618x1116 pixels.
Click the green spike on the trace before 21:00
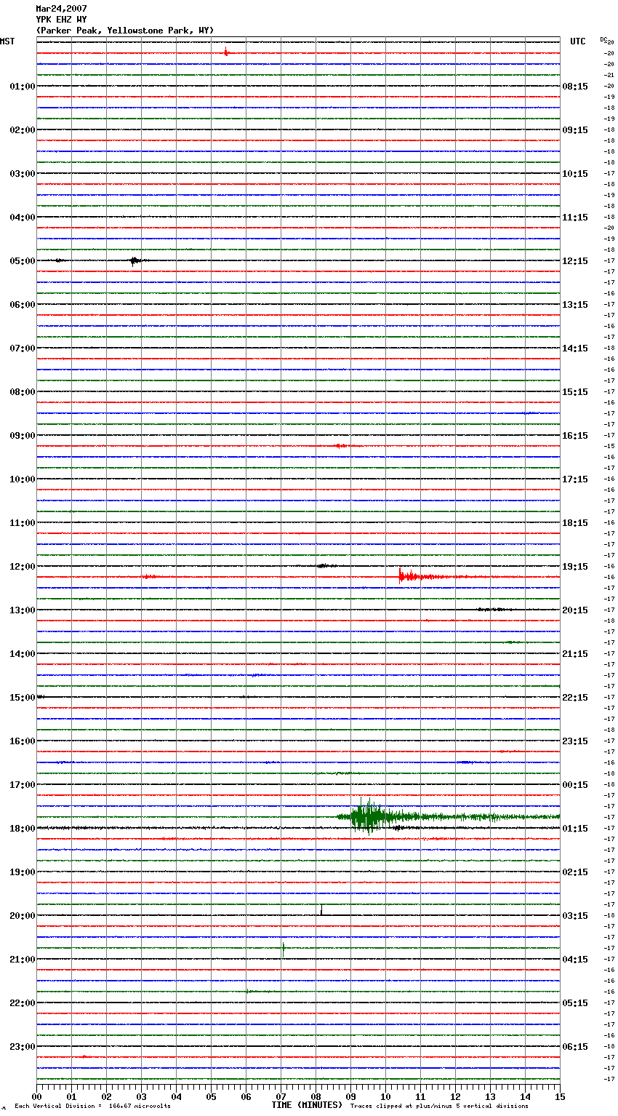283,947
